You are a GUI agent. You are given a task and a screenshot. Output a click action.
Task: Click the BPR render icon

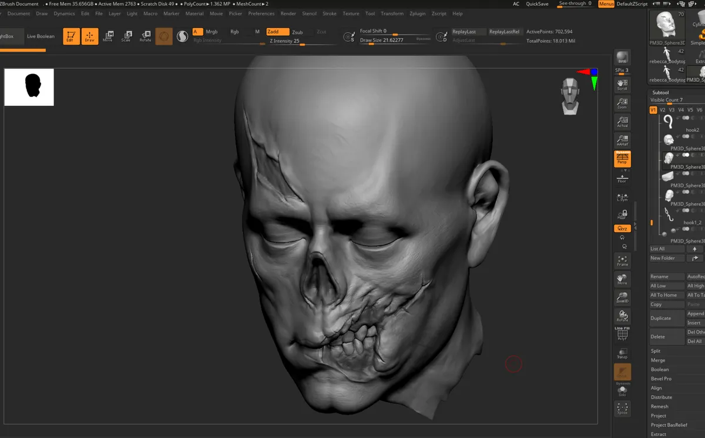[x=622, y=58]
